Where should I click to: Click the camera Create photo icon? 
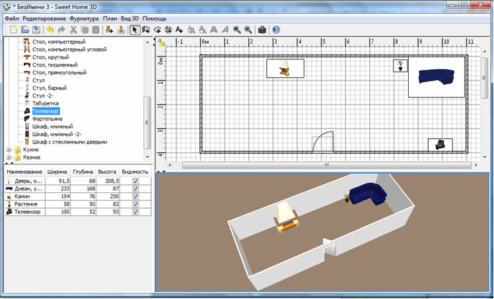[x=262, y=30]
